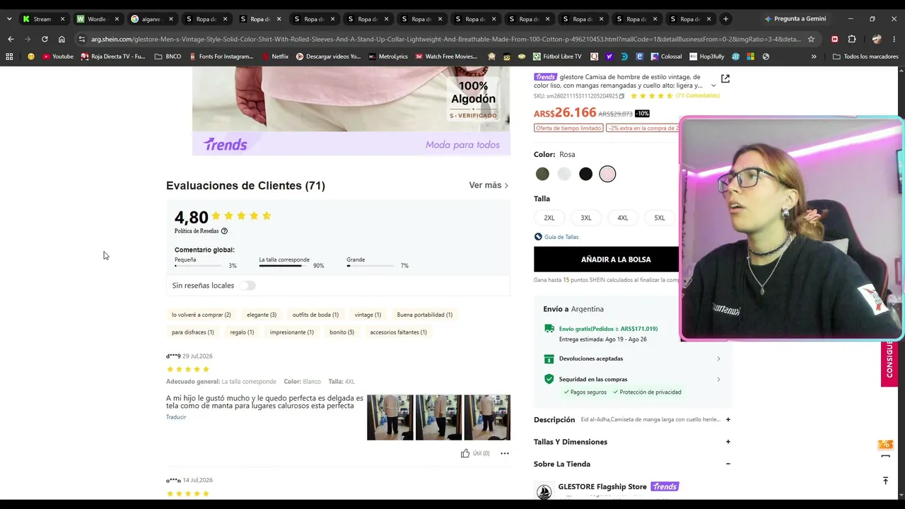Click the Pregunta a Gemini button
905x509 pixels.
(794, 19)
